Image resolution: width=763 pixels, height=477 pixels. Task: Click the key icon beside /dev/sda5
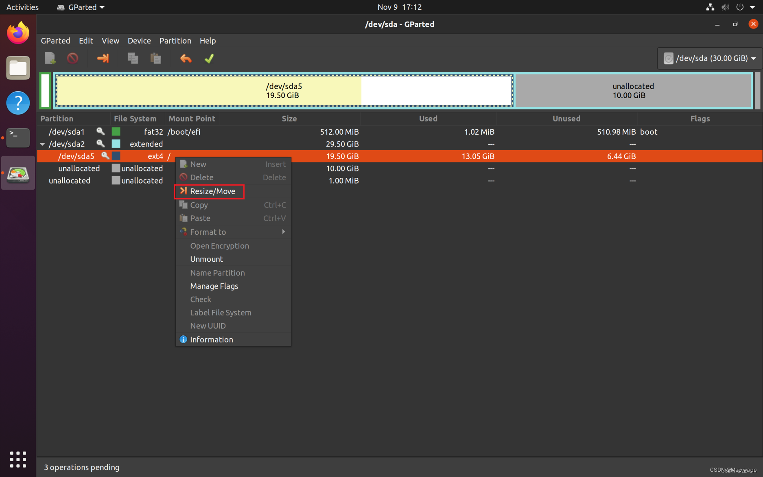click(x=105, y=155)
